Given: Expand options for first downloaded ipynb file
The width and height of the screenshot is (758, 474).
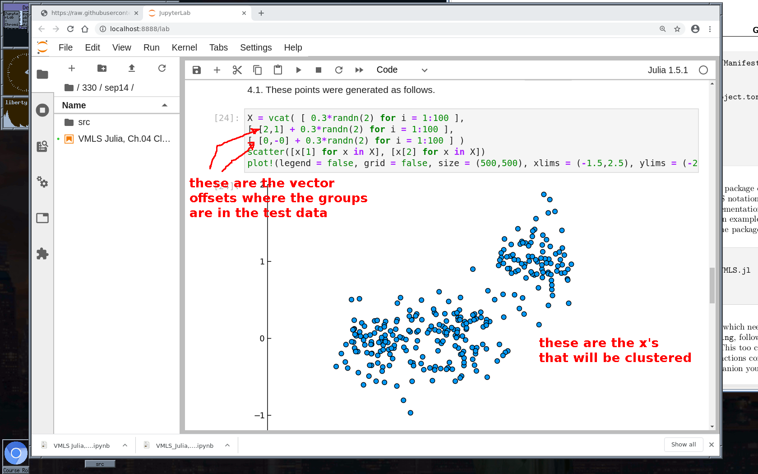Looking at the screenshot, I should tap(125, 446).
